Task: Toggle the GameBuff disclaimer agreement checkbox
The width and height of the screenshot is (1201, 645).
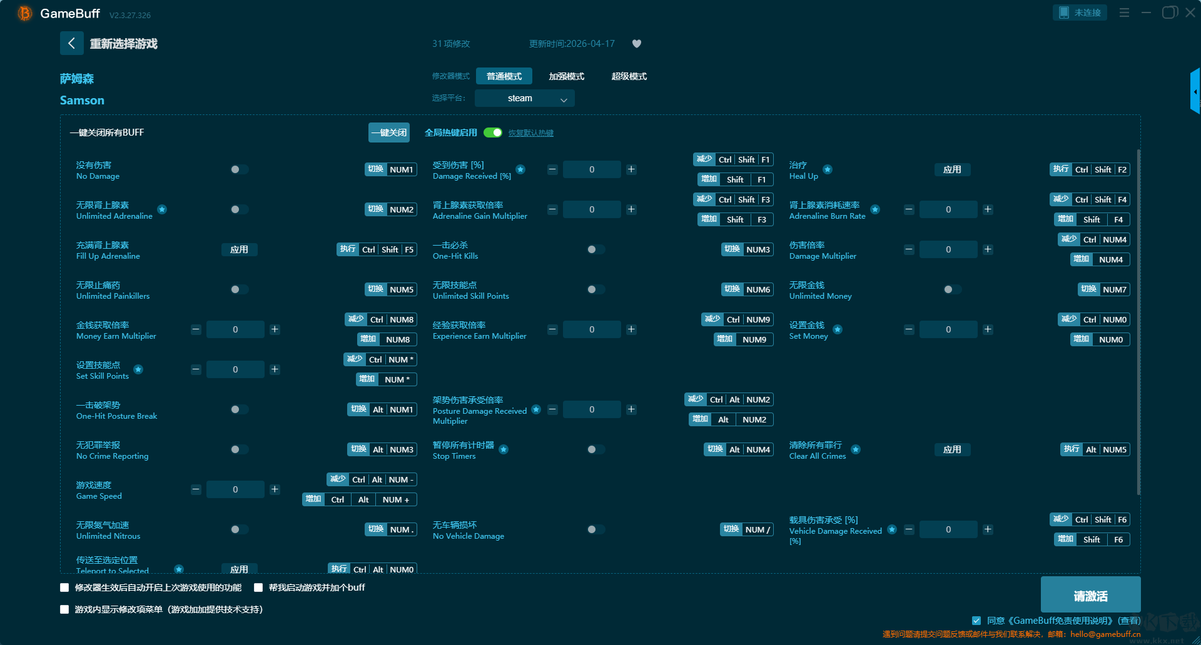Action: 976,621
